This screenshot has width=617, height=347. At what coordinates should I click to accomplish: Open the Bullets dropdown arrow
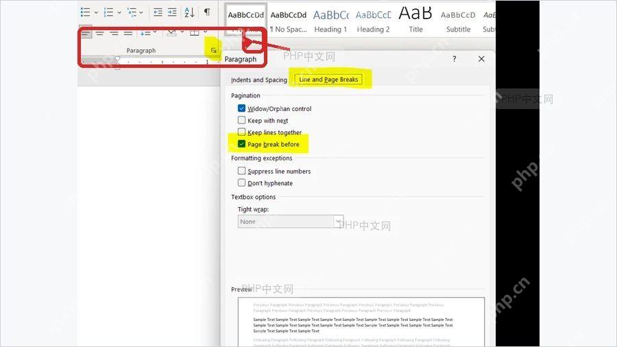click(x=96, y=12)
